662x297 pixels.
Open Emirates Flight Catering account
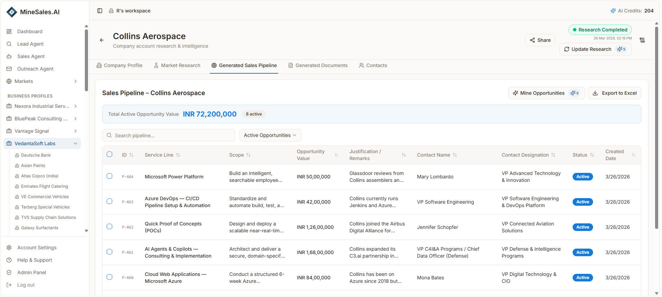click(45, 186)
